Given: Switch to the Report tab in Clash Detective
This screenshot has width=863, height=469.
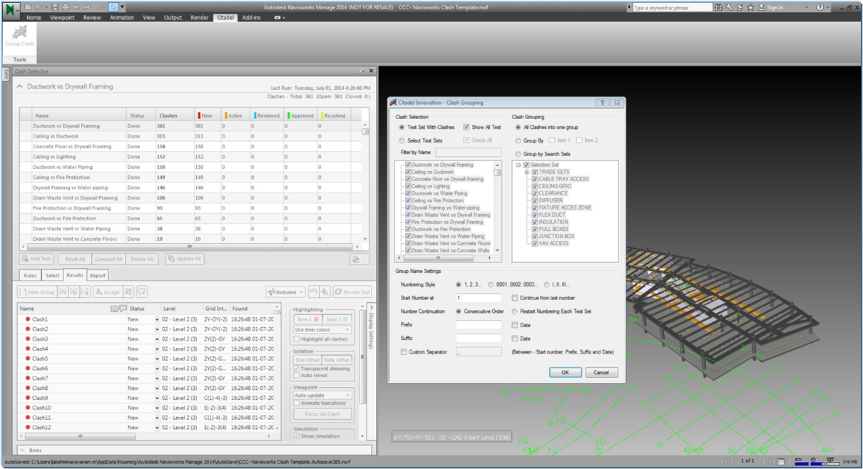Looking at the screenshot, I should [x=98, y=275].
